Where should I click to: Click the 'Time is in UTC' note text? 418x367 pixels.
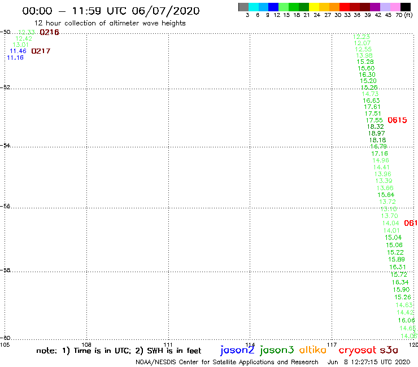click(x=102, y=351)
